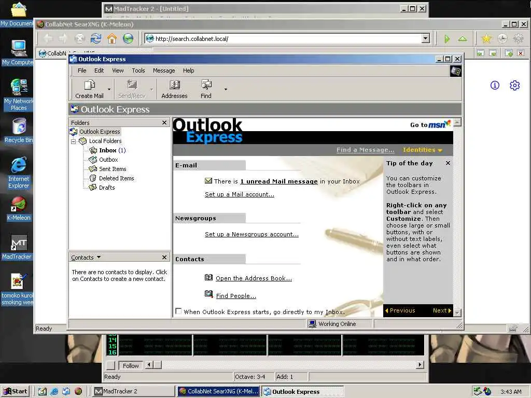
Task: Open the Outbox folder icon
Action: [x=93, y=160]
